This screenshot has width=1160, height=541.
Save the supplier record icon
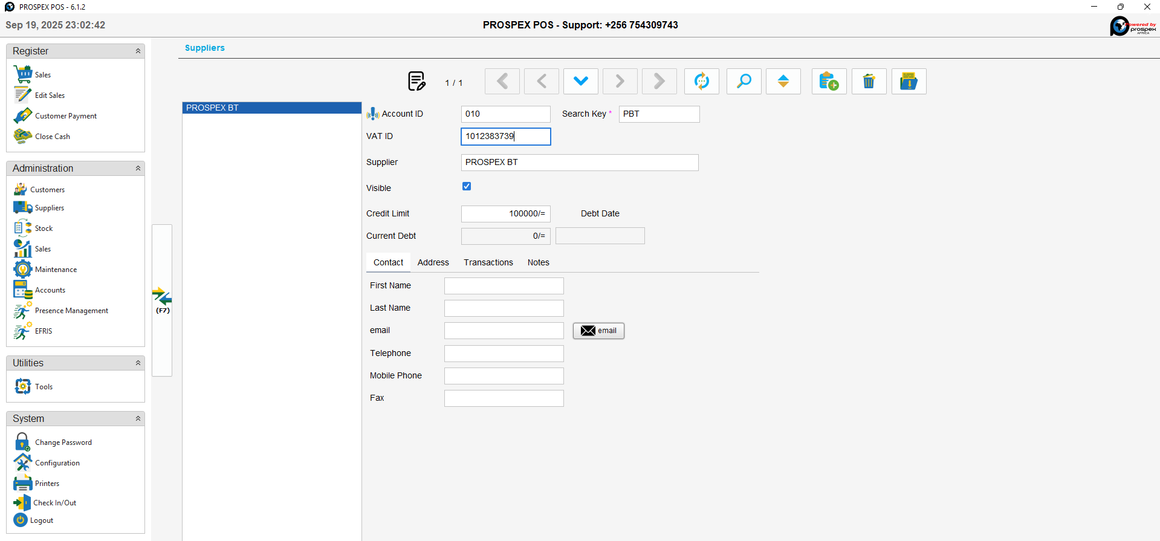(x=908, y=82)
